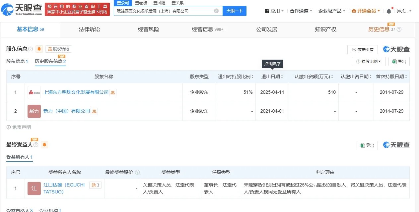Select the 股东信息 1 sub-tab
This screenshot has width=419, height=212.
coord(17,61)
